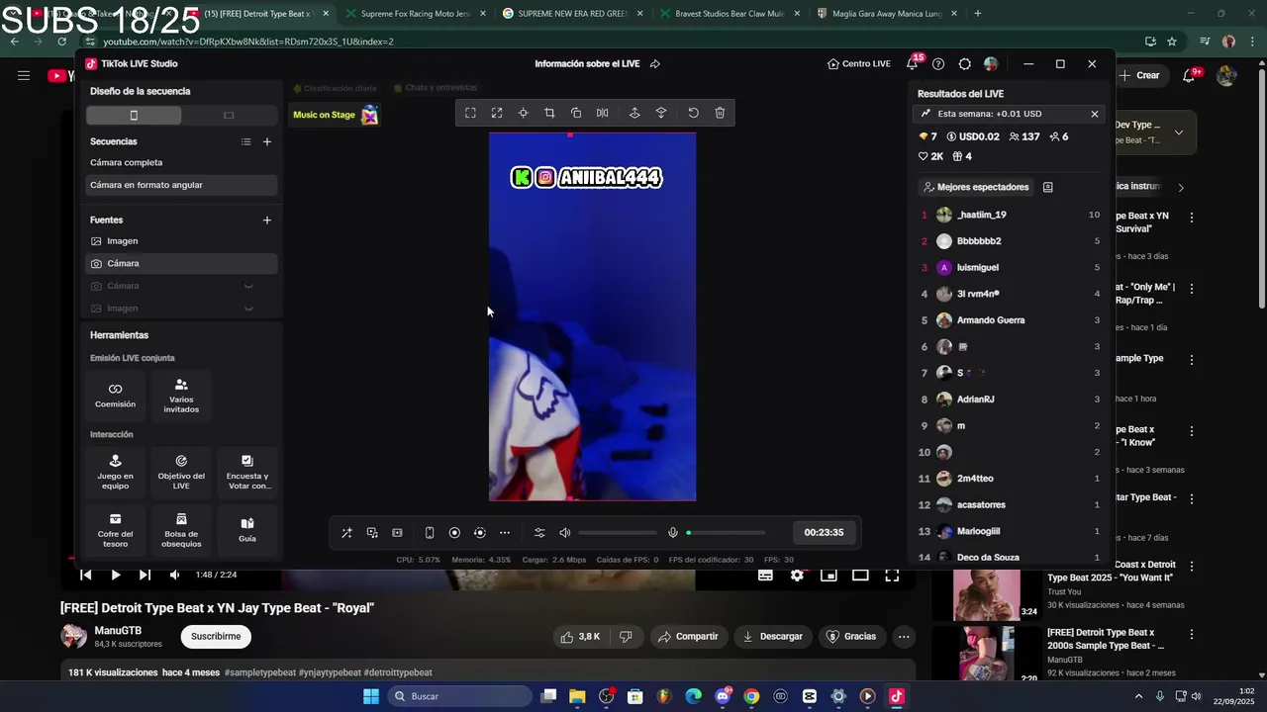The image size is (1267, 712).
Task: Switch to SUPREME NEW ERA RED GREEN tab
Action: point(573,14)
